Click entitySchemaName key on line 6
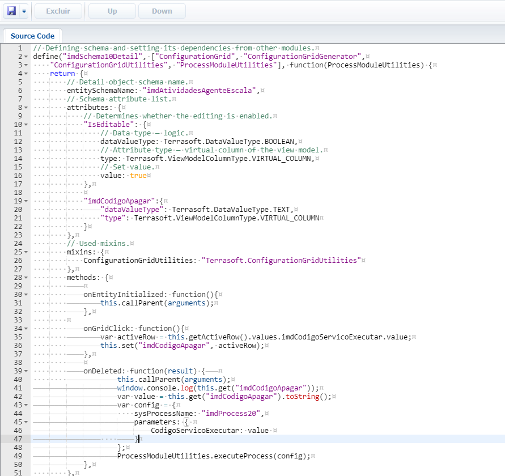The image size is (505, 476). (x=100, y=91)
